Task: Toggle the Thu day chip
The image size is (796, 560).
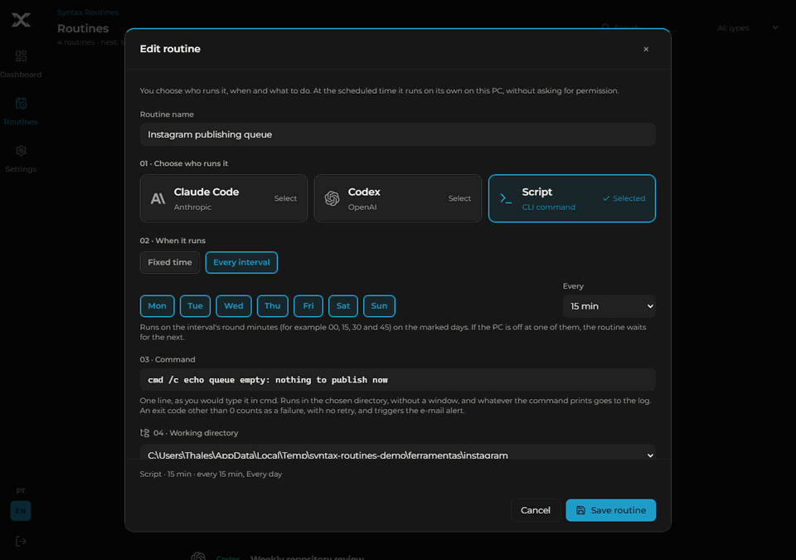Action: (273, 306)
